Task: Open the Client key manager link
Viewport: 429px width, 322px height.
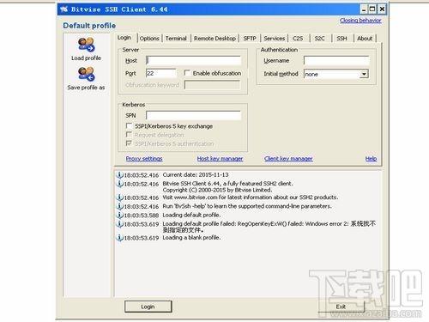Action: coord(288,159)
